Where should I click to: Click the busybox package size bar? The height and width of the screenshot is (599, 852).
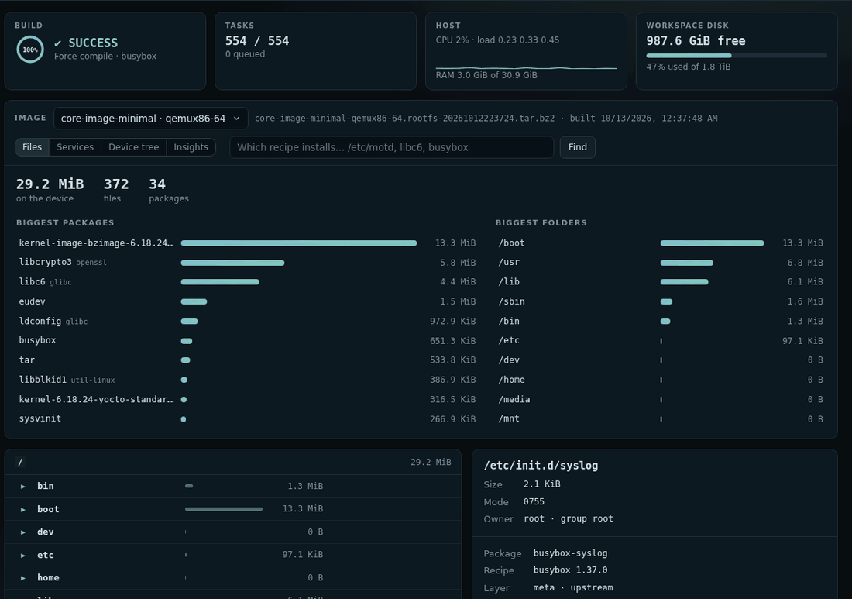coord(187,341)
